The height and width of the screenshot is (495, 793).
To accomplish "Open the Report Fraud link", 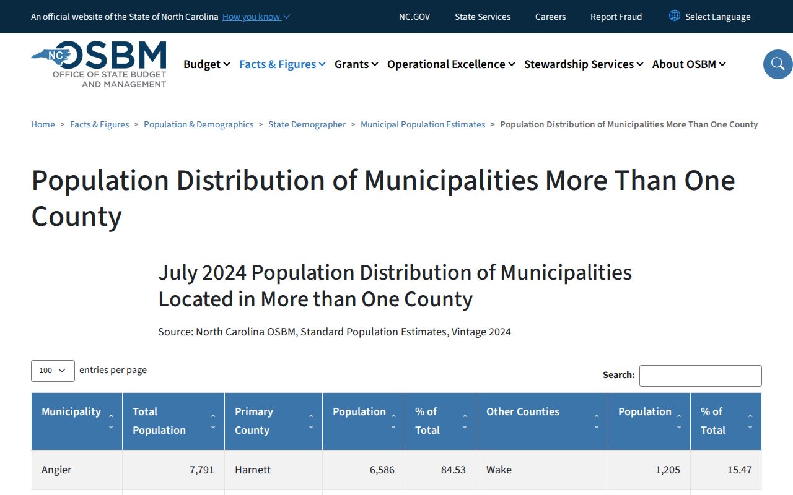I will tap(616, 17).
